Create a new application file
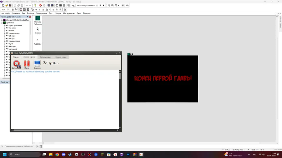The width and height of the screenshot is (282, 158). pyautogui.click(x=3, y=6)
